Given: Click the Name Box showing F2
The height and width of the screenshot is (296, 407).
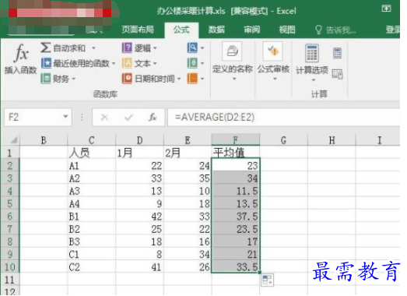Looking at the screenshot, I should pyautogui.click(x=38, y=117).
